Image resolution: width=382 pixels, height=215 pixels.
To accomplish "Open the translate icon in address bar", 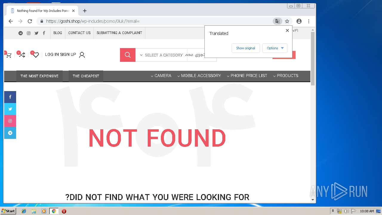I will (x=278, y=21).
